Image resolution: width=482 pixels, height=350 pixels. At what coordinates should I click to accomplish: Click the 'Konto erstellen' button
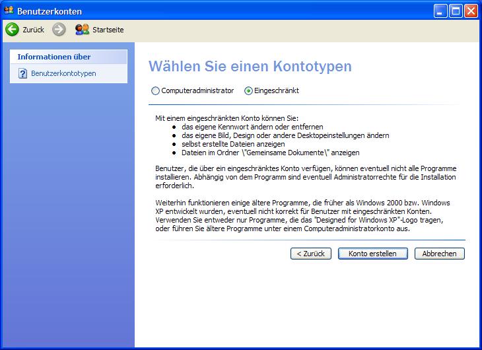[x=373, y=254]
